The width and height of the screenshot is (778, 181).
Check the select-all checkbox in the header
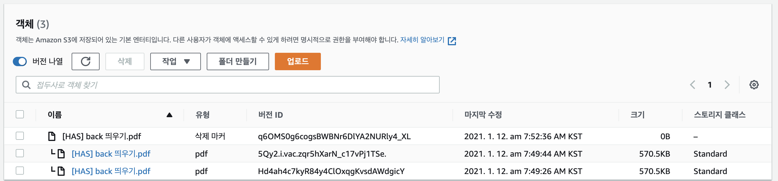(20, 115)
